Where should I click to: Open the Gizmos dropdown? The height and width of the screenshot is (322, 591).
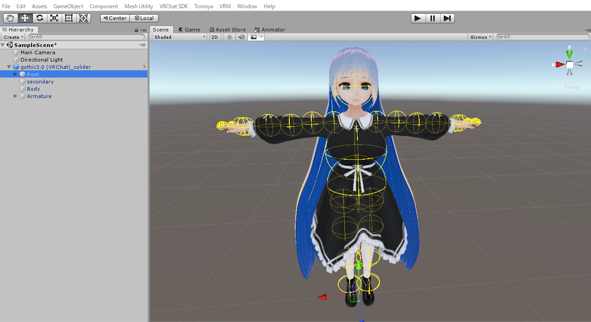pyautogui.click(x=481, y=37)
